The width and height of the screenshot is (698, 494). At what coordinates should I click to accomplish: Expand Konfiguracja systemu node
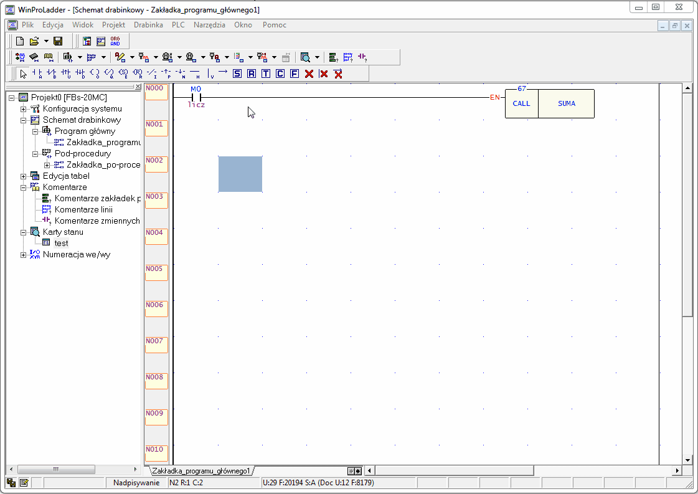tap(23, 109)
